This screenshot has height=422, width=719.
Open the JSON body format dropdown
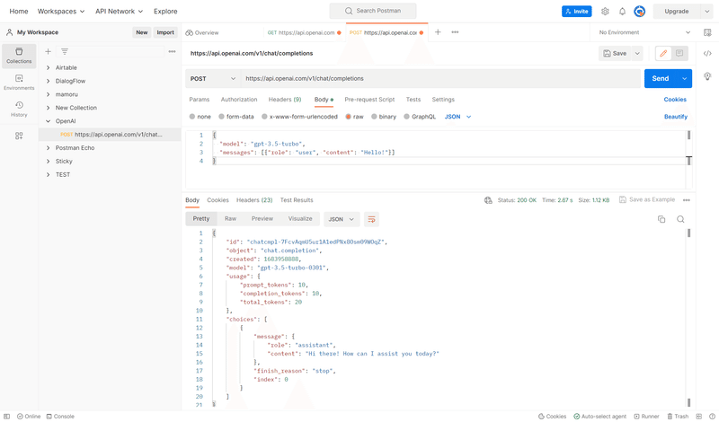tap(457, 117)
